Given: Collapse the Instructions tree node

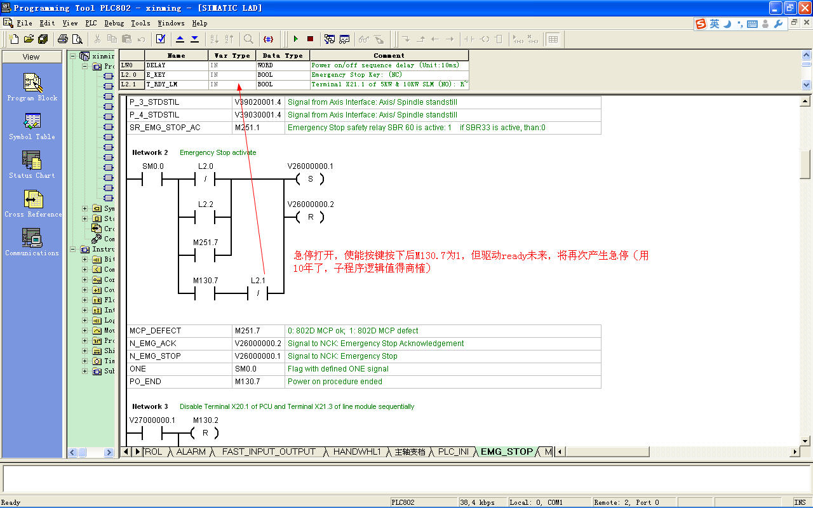Looking at the screenshot, I should click(x=74, y=250).
